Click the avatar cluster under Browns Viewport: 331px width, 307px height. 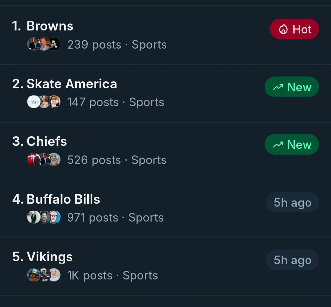(44, 44)
